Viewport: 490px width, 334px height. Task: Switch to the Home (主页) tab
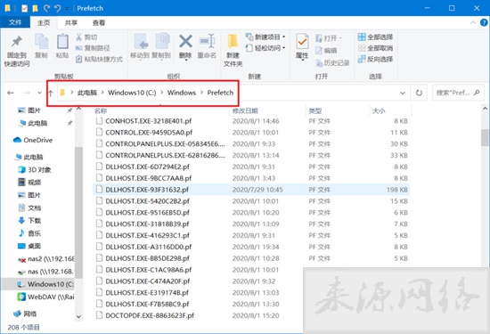click(44, 22)
